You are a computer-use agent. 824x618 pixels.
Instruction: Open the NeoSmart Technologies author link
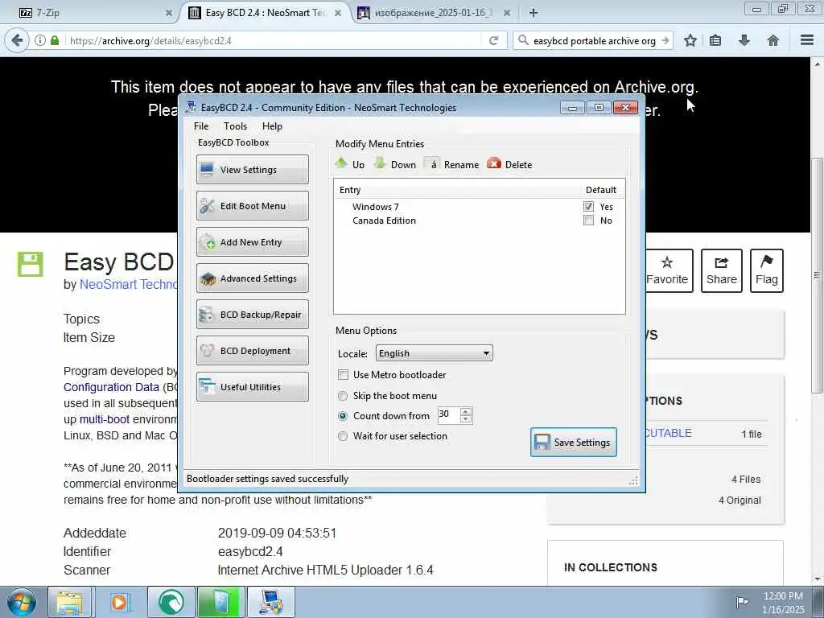click(129, 284)
